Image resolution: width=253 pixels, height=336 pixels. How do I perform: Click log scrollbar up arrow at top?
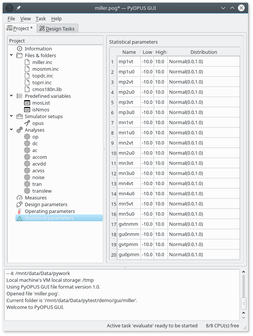244,272
